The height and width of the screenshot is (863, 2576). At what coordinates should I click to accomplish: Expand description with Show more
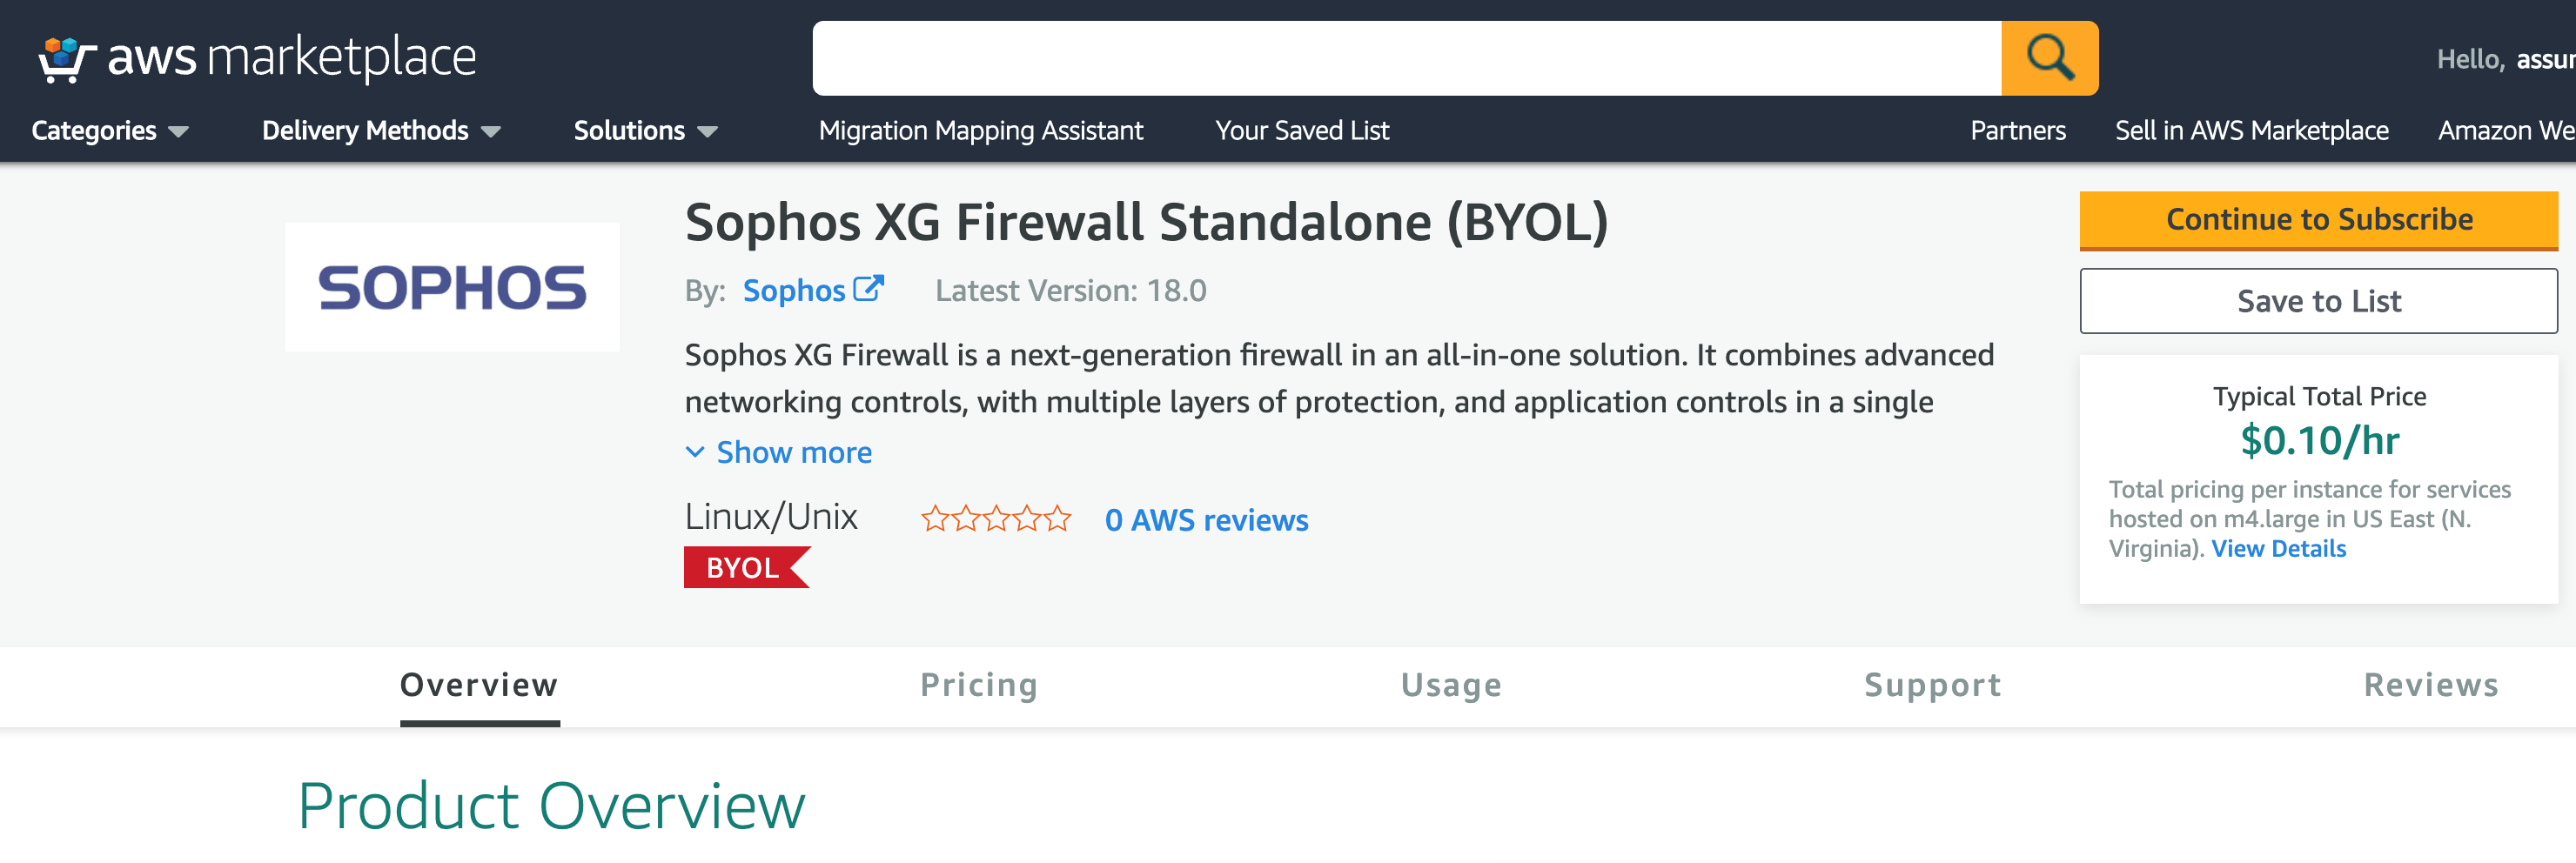tap(778, 452)
